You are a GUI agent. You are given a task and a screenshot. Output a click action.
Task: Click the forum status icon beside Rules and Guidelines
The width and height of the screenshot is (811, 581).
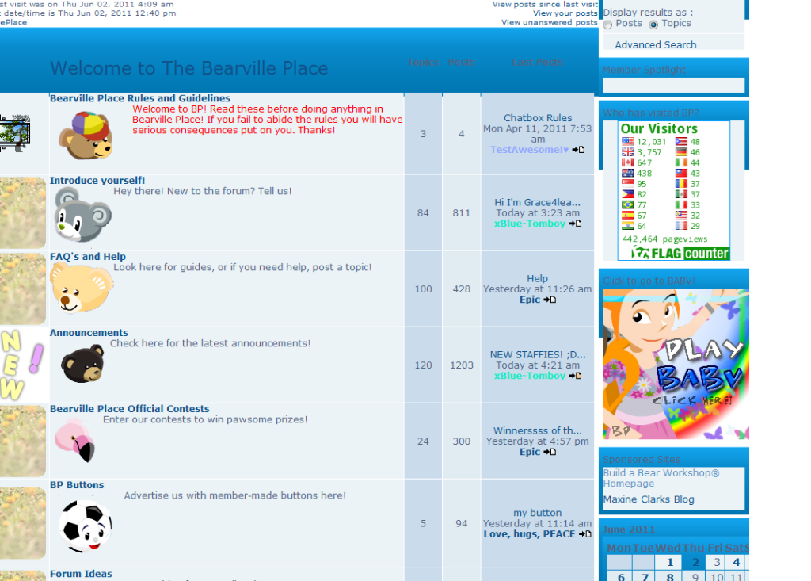[x=14, y=133]
